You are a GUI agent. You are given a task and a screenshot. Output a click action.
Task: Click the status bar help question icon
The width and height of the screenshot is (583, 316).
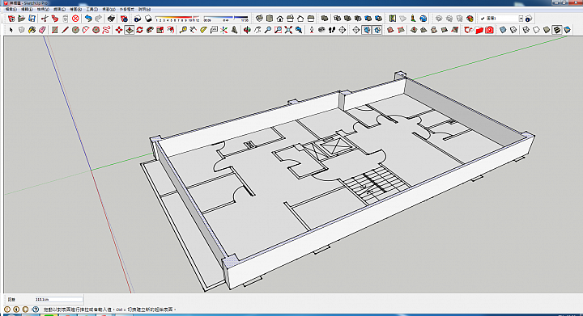coord(36,309)
